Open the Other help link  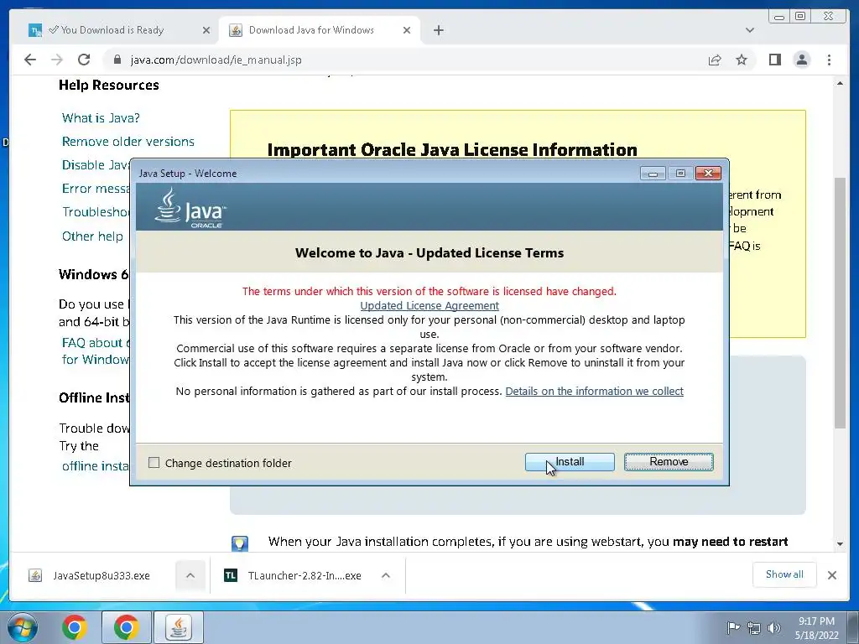pyautogui.click(x=92, y=236)
